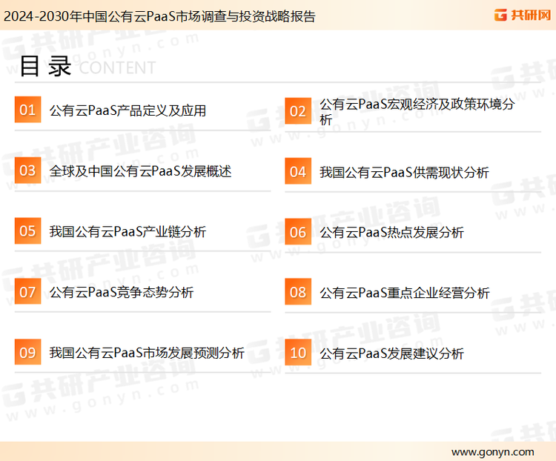Click the orange 09 number badge

27,352
